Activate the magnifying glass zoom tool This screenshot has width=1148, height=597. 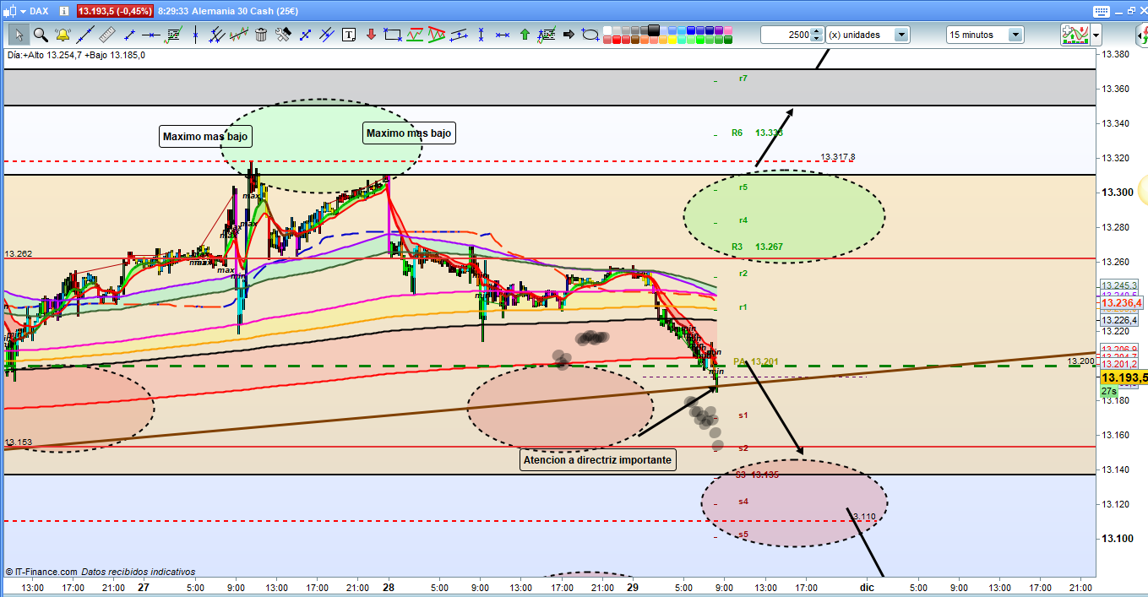(x=41, y=35)
